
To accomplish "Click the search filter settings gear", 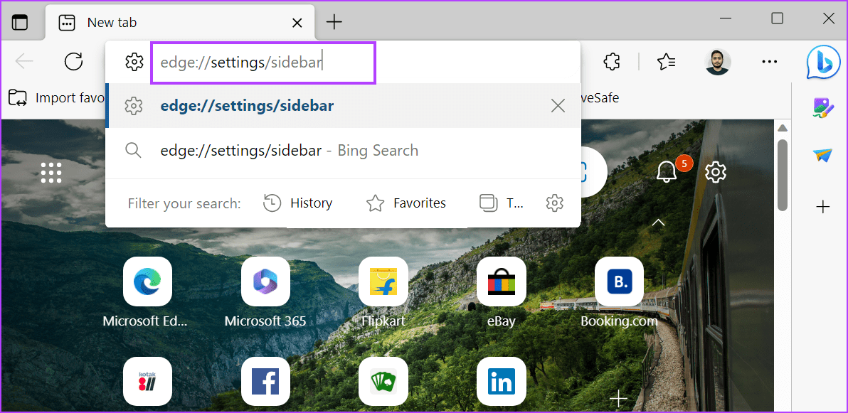I will coord(554,203).
